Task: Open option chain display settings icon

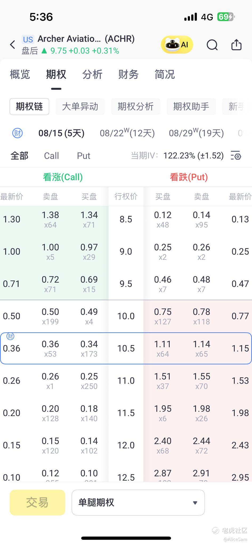Action: point(236,155)
